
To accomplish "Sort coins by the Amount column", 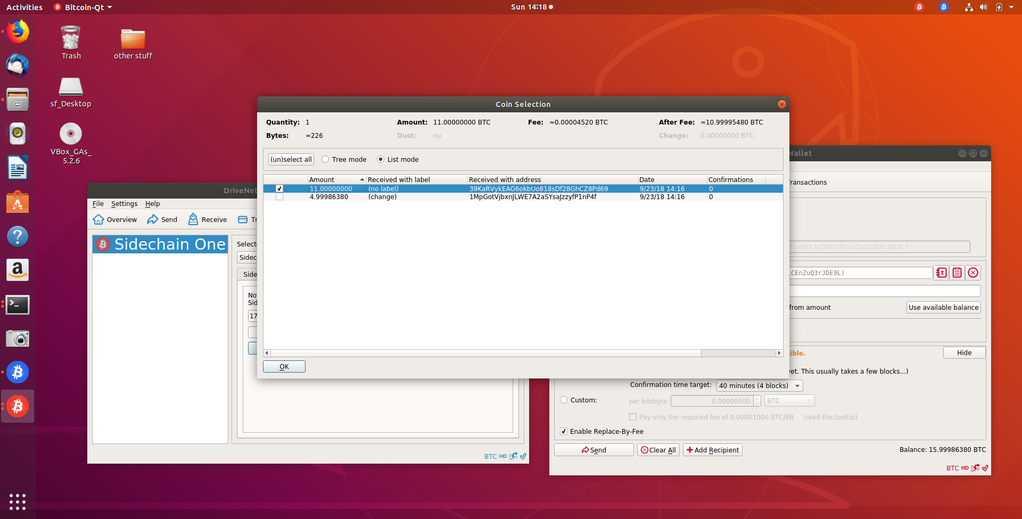I will click(337, 179).
